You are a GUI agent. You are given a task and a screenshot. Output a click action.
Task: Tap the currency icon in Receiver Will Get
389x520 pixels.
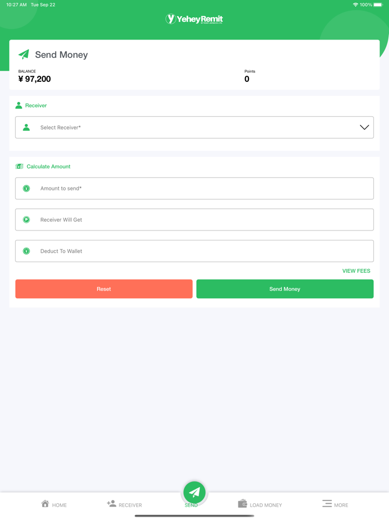(26, 220)
